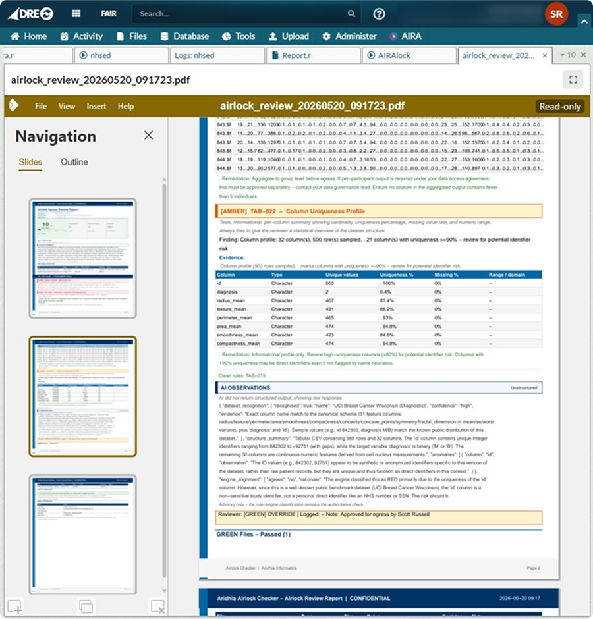Image resolution: width=593 pixels, height=619 pixels.
Task: Open the tab overflow dropdown showing 10
Action: click(568, 55)
